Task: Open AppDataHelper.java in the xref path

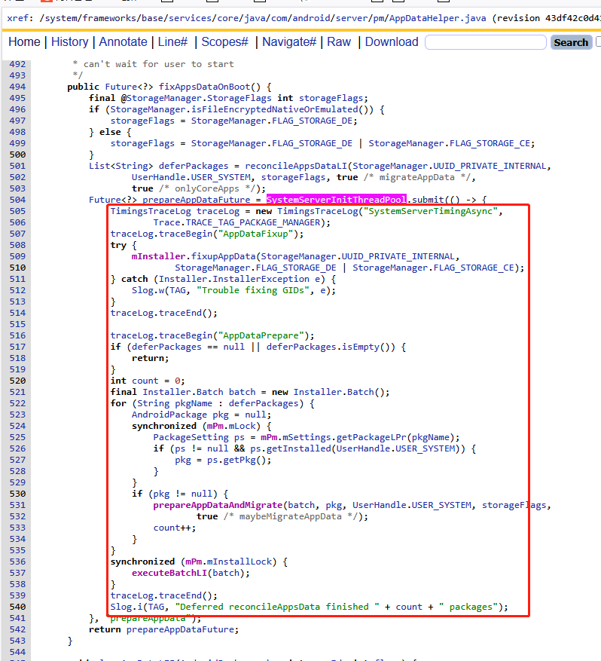Action: click(x=438, y=18)
